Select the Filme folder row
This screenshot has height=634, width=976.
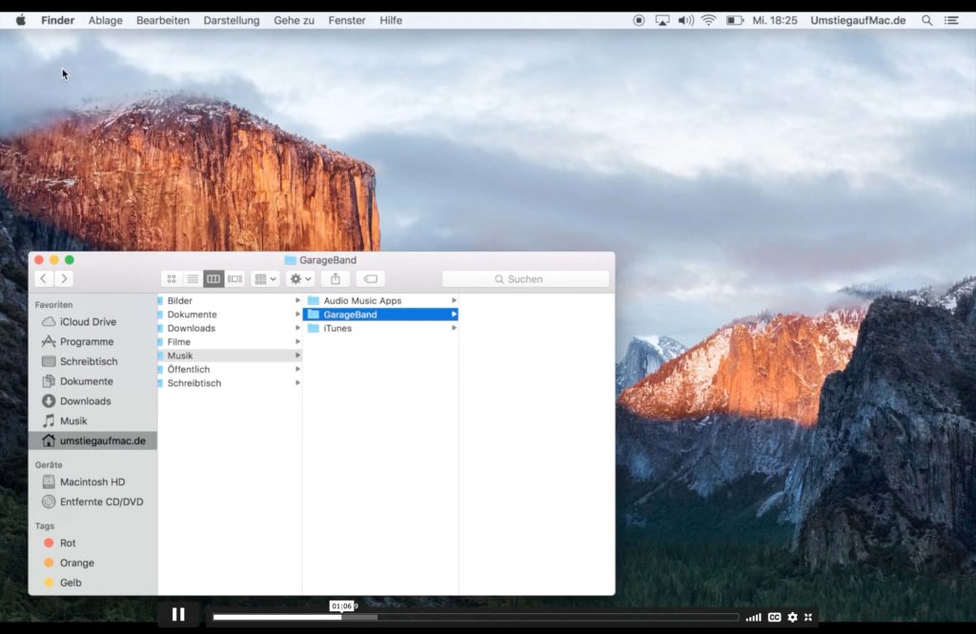[230, 342]
